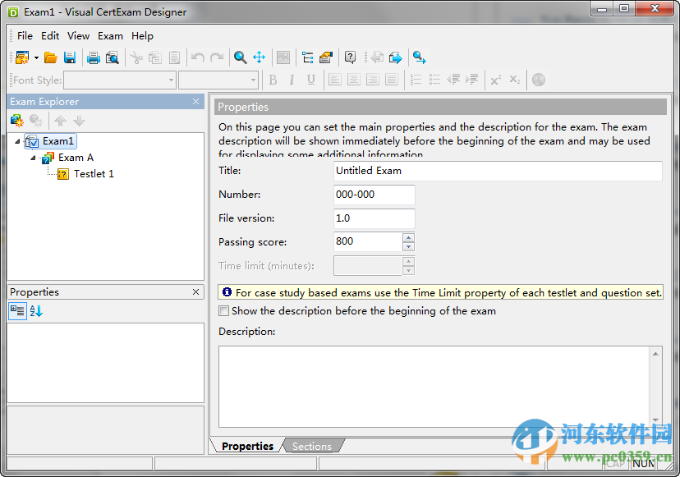Click the Print icon

[x=94, y=57]
